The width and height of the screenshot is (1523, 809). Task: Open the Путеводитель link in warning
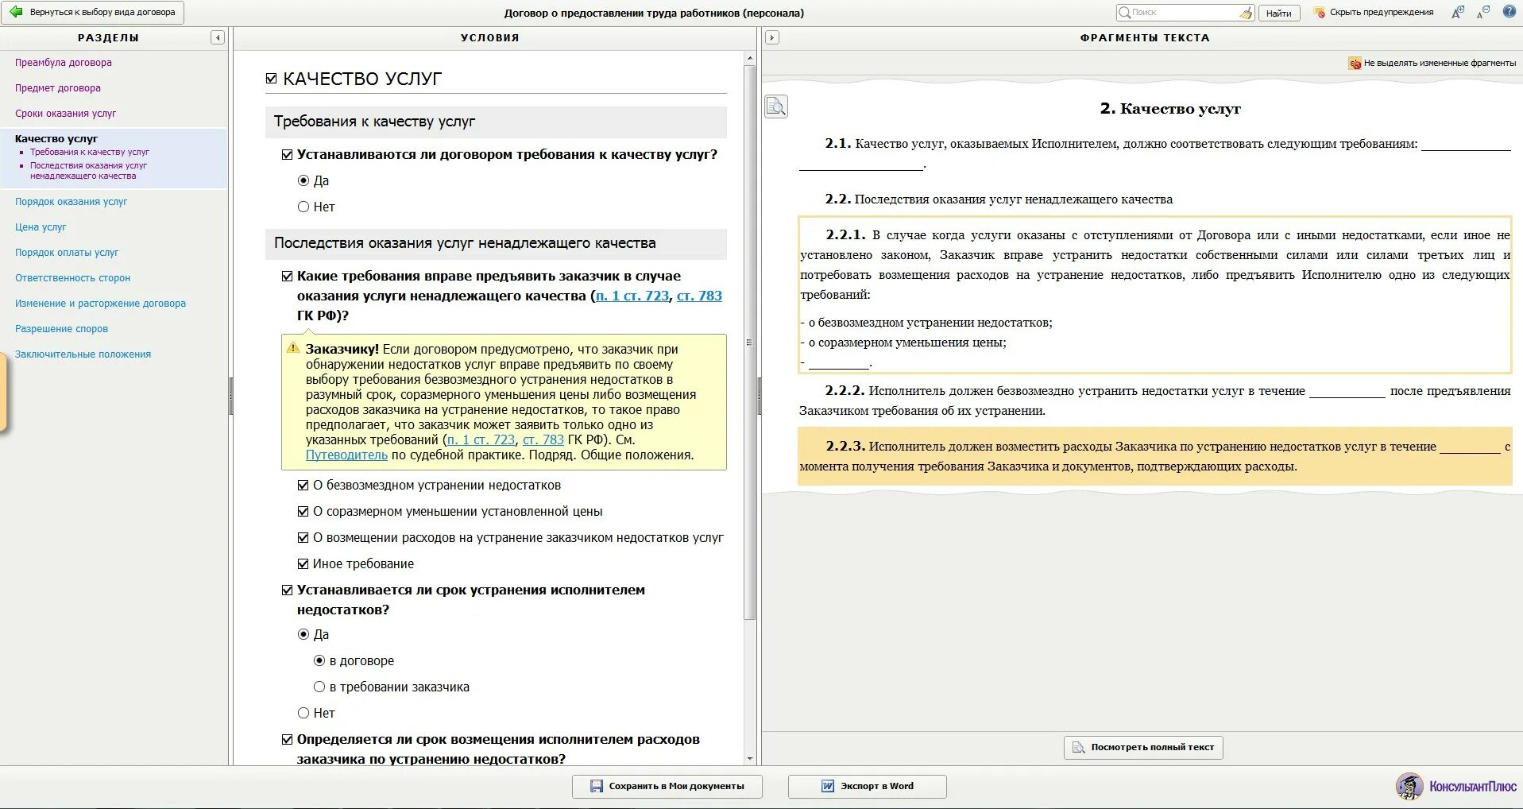click(346, 455)
